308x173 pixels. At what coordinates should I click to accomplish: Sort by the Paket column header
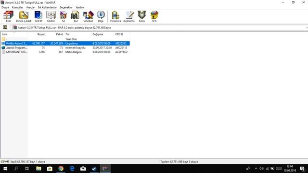point(55,34)
